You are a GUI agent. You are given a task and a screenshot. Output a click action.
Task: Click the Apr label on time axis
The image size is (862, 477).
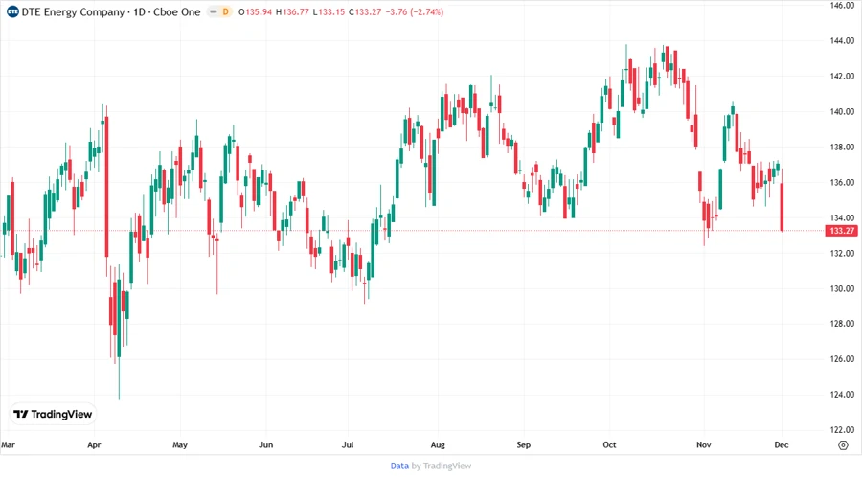point(94,444)
